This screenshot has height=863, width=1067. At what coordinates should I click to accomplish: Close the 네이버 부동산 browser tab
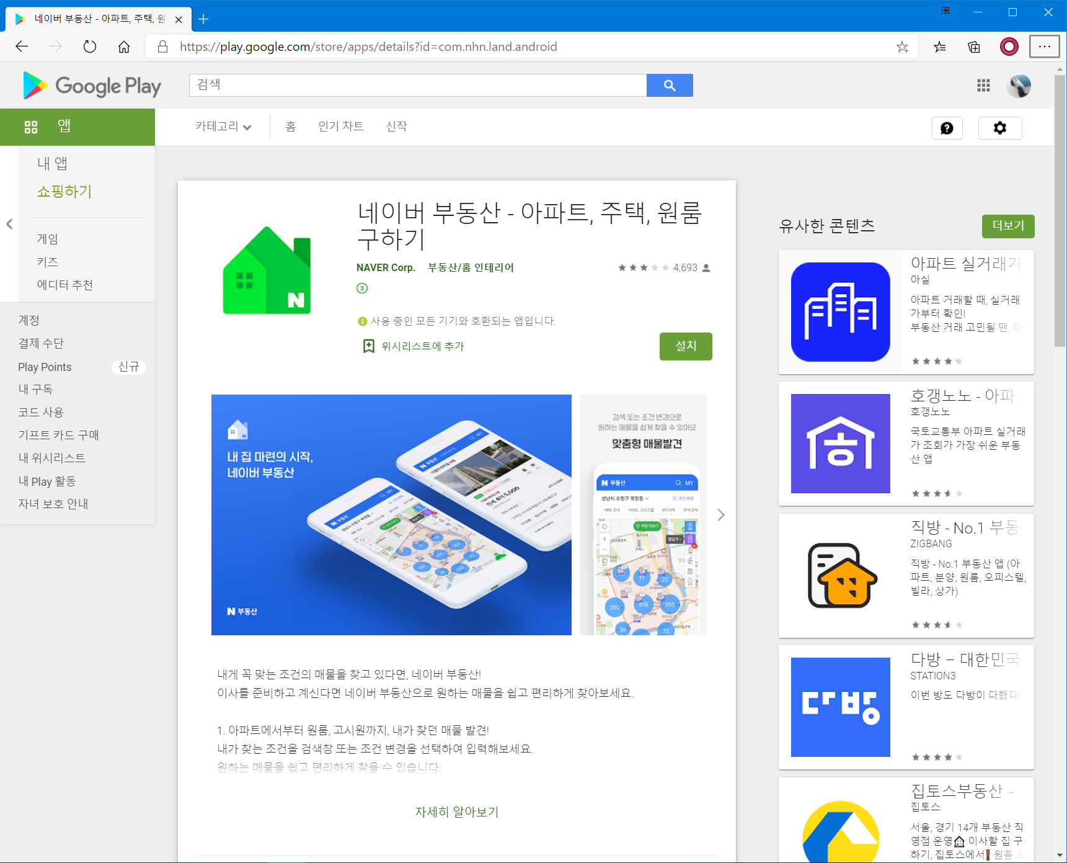[x=179, y=19]
